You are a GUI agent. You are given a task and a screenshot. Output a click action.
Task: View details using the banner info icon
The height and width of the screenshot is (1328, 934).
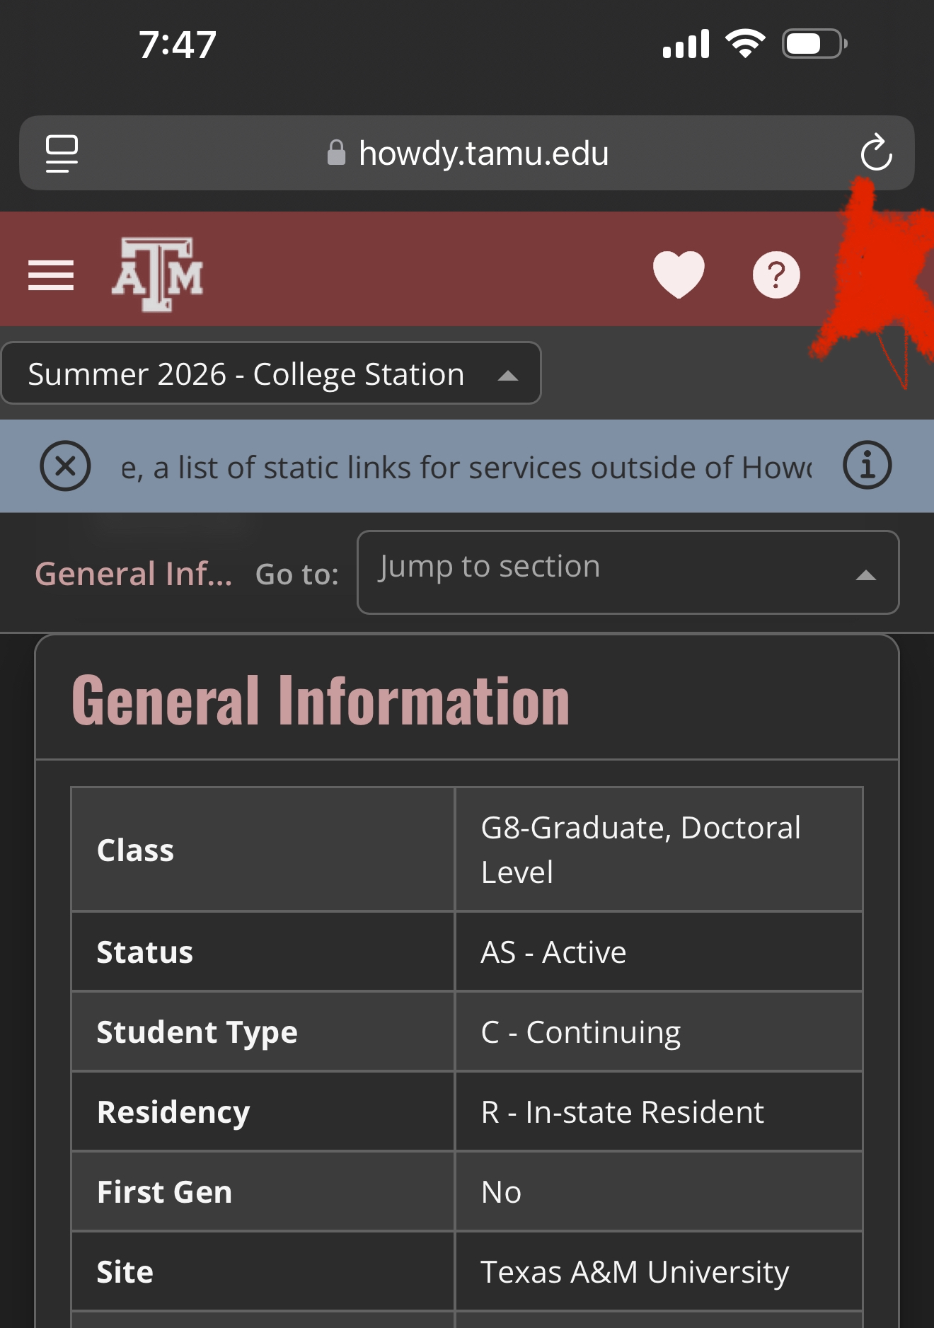coord(867,466)
